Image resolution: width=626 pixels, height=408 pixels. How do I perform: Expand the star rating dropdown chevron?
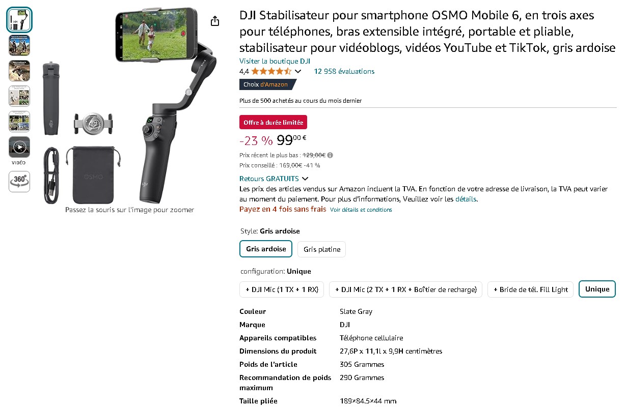[x=298, y=72]
